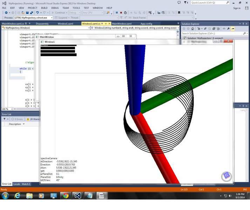This screenshot has height=210, width=250.
Task: Toggle the 24 Warnings filter
Action: click(x=34, y=119)
